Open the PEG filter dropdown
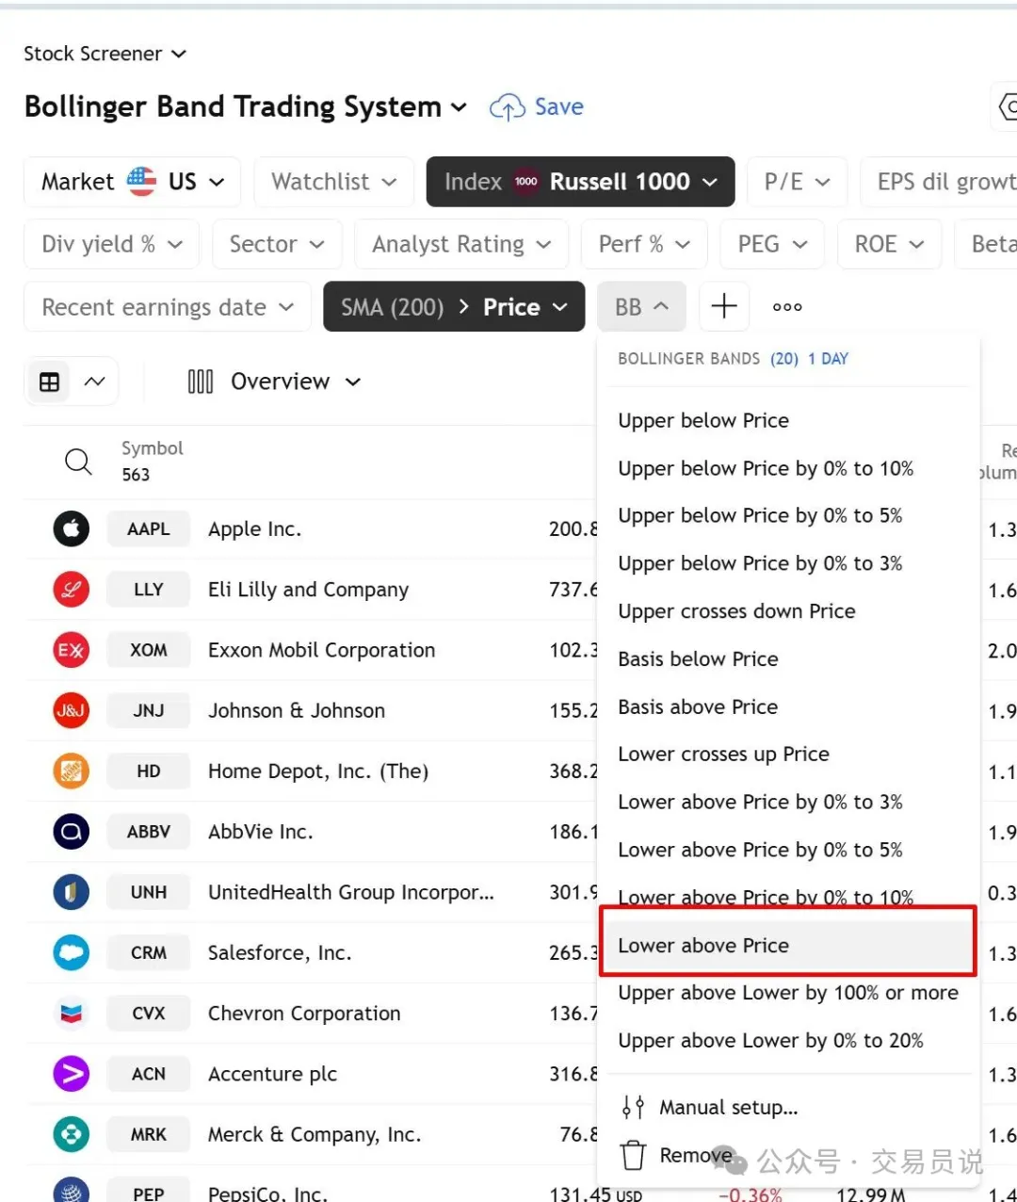1017x1202 pixels. click(x=772, y=244)
